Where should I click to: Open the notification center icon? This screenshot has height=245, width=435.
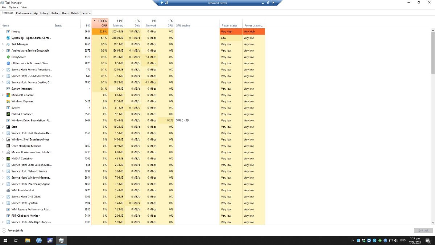tap(429, 240)
